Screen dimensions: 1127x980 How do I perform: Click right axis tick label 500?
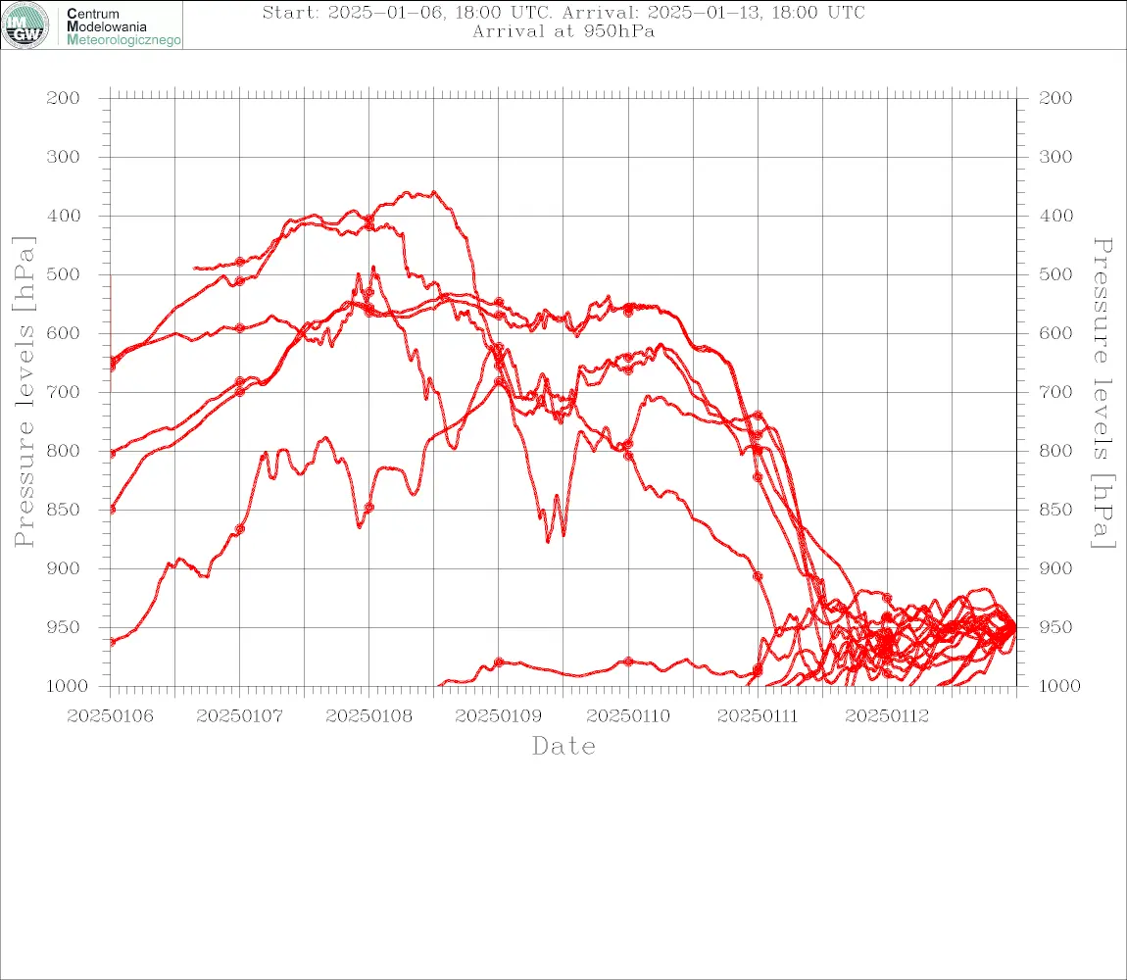click(1055, 274)
